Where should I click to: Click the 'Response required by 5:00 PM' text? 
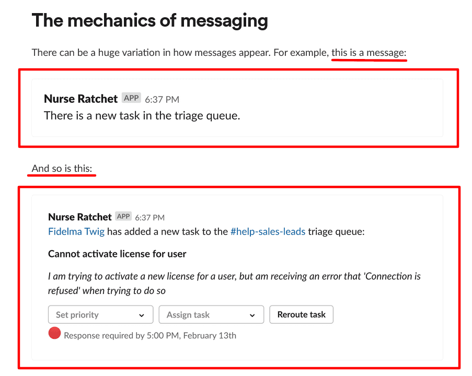pos(149,335)
